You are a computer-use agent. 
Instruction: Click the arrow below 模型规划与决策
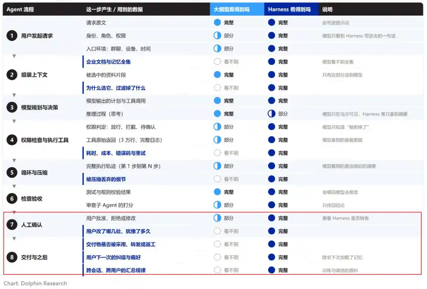tap(14, 121)
